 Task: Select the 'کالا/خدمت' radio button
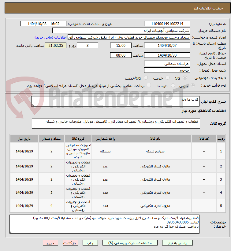pos(146,78)
